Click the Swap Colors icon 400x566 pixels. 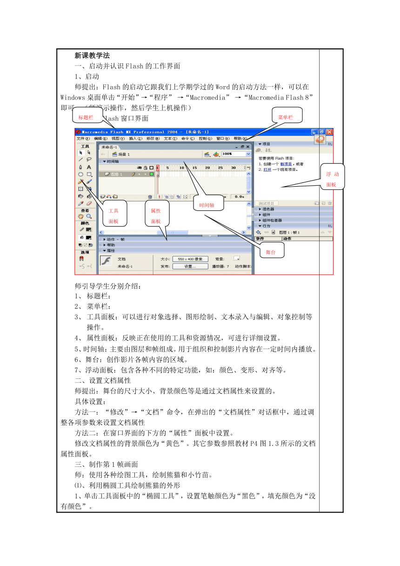click(x=91, y=245)
